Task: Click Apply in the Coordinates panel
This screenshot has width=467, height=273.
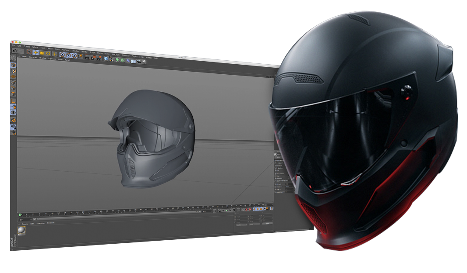Action: pyautogui.click(x=267, y=223)
